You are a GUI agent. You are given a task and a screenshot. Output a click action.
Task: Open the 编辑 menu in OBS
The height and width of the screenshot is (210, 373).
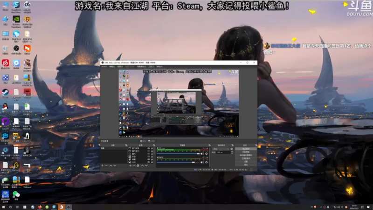(112, 67)
